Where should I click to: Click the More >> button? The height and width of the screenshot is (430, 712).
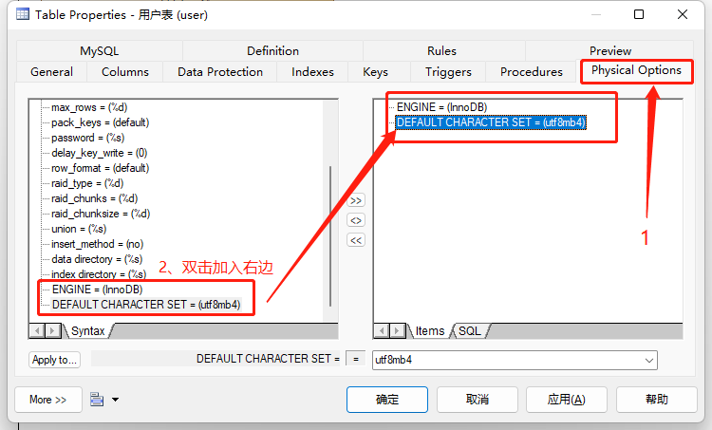tap(48, 400)
